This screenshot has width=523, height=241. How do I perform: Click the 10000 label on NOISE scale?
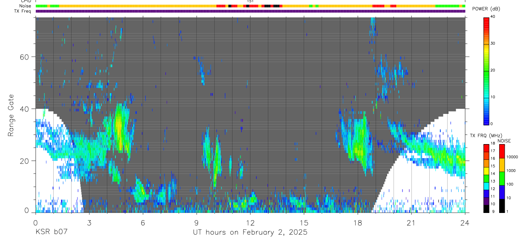coord(512,157)
